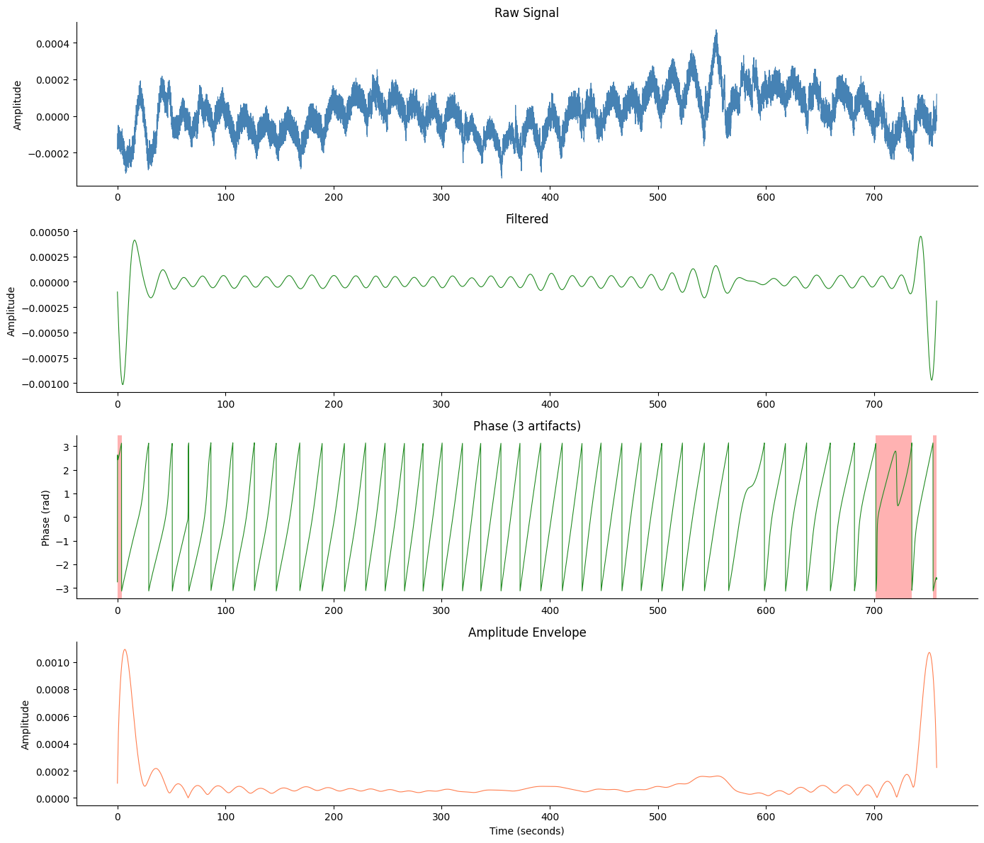This screenshot has height=843, width=984.
Task: Click the "Phase (rad)" y-axis label
Action: [45, 517]
